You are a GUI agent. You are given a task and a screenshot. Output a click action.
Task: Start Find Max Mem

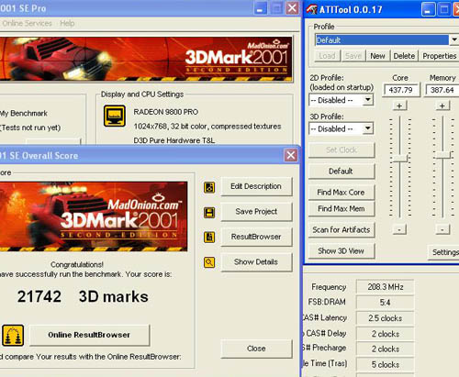(341, 208)
